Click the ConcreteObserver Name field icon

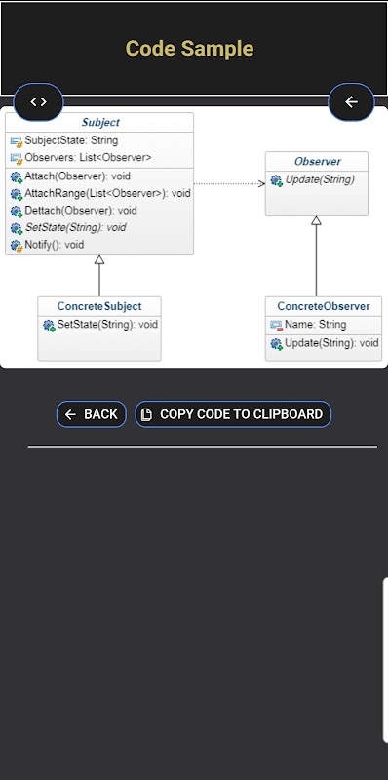click(277, 325)
